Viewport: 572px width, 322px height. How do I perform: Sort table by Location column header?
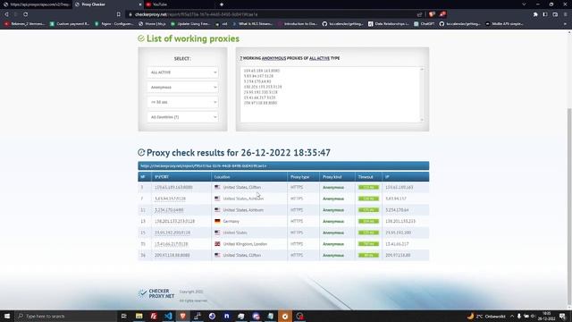249,177
